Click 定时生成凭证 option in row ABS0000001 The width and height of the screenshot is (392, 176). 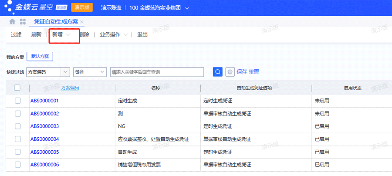[218, 101]
